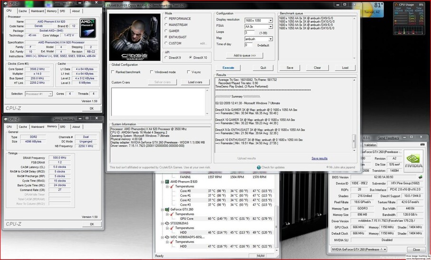
Task: Open the Map dropdown showing ambush
Action: (x=270, y=39)
